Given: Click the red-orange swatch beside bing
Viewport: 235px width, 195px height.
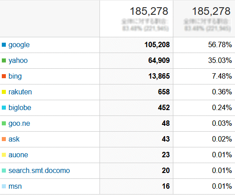Looking at the screenshot, I should [4, 76].
